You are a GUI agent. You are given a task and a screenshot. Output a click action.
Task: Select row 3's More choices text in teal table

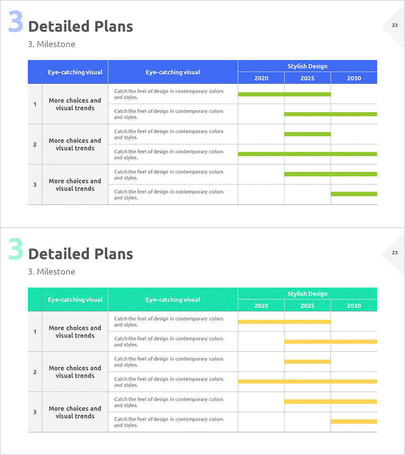(75, 412)
